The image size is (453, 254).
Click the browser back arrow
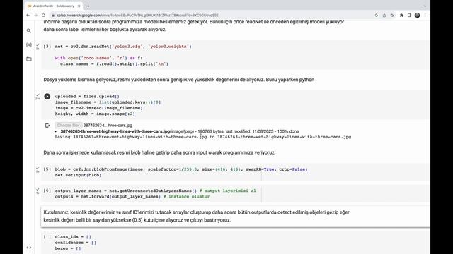pyautogui.click(x=28, y=16)
